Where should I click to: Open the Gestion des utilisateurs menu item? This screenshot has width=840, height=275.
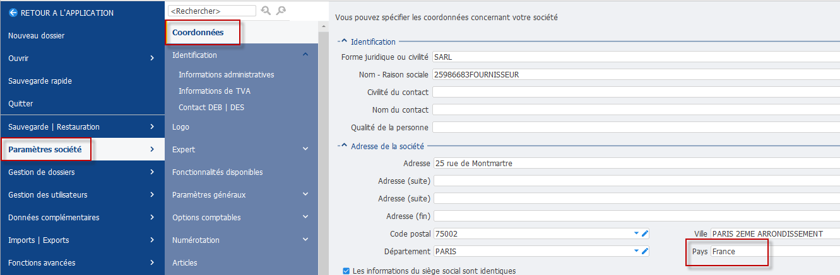[82, 194]
